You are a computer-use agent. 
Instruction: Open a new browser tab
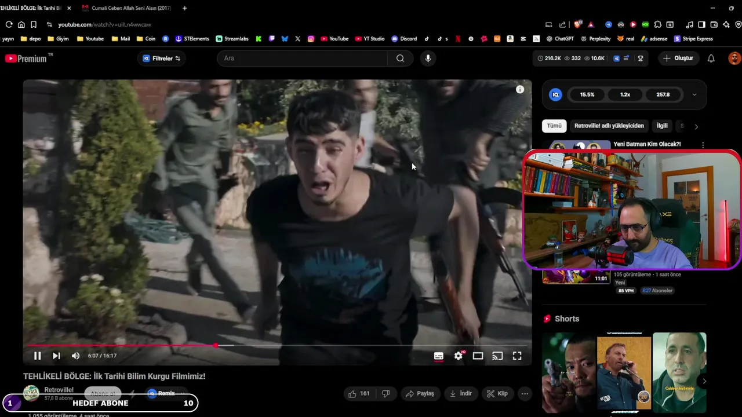pyautogui.click(x=184, y=8)
